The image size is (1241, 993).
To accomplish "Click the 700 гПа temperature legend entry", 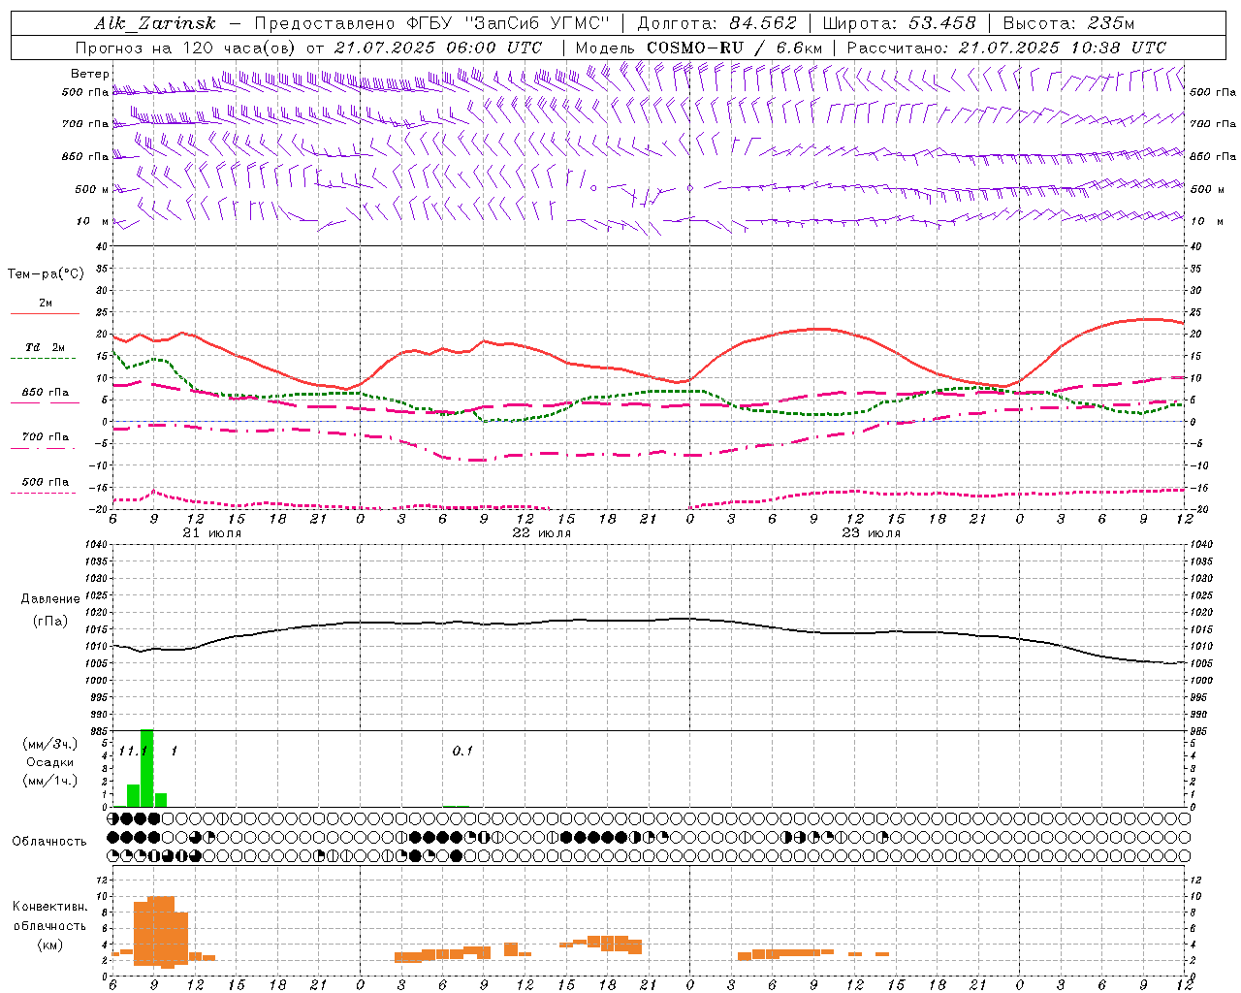I will tap(46, 437).
